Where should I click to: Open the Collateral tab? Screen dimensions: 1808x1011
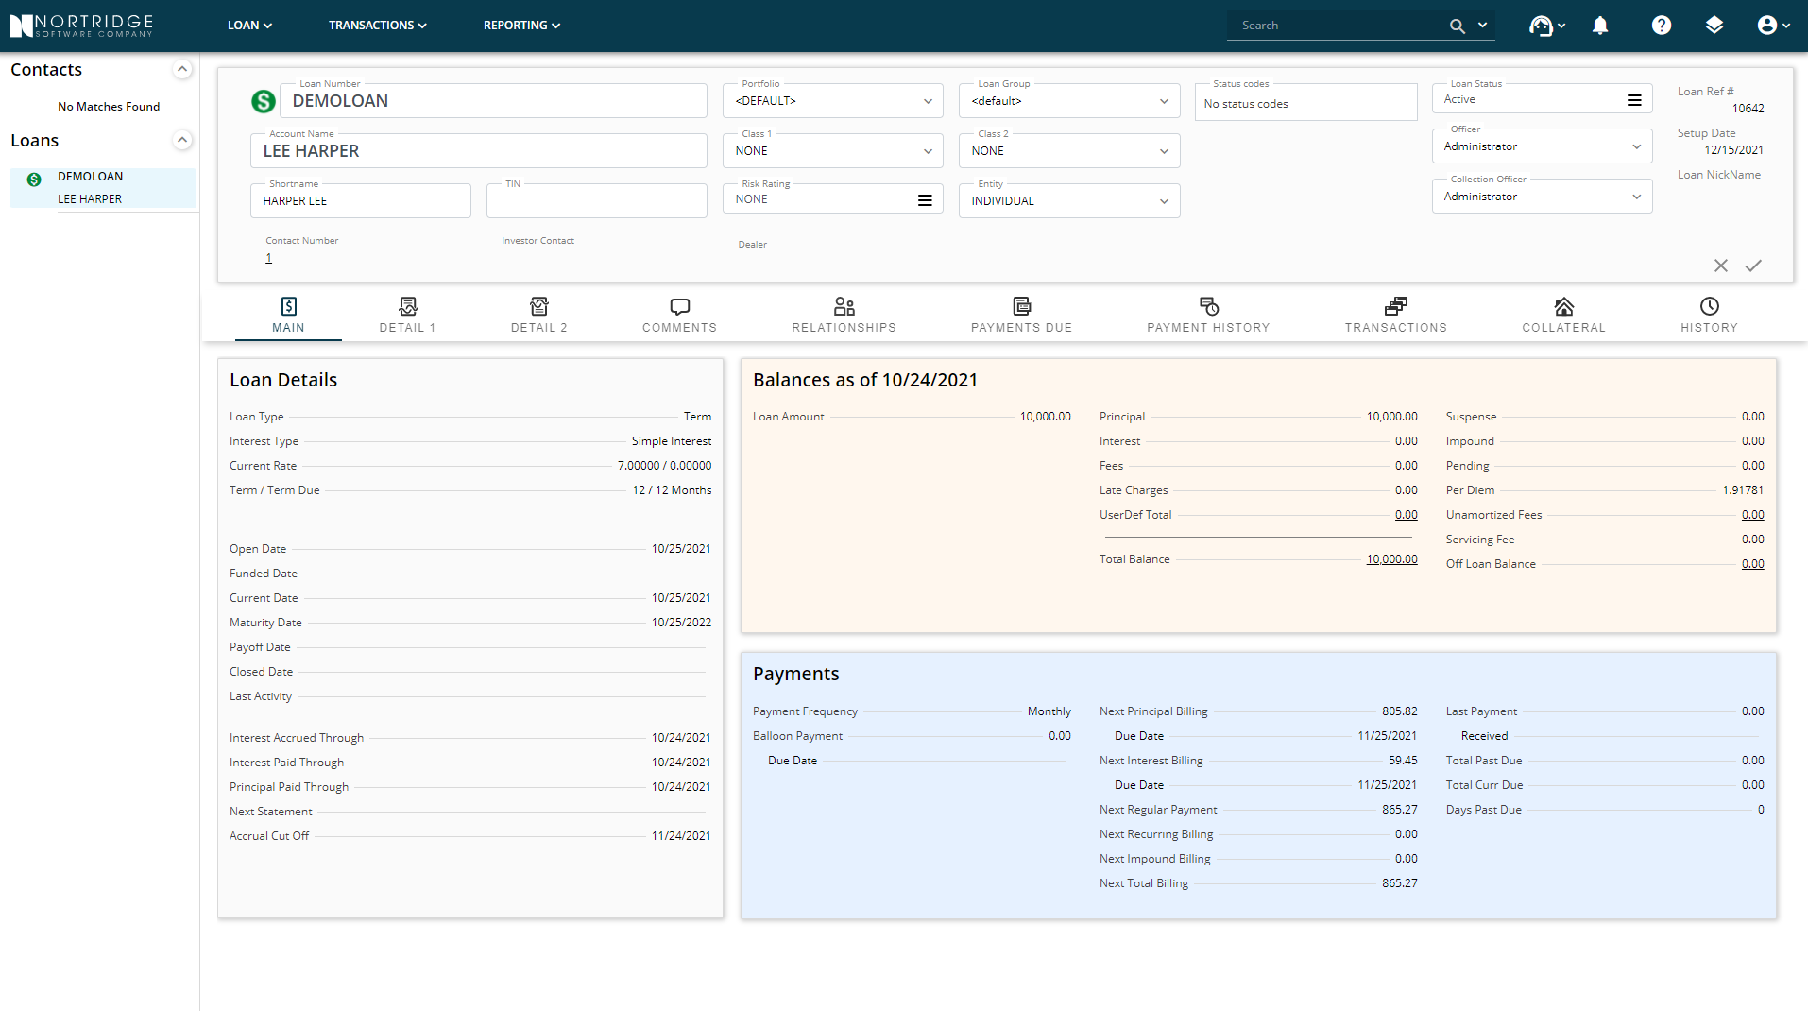[1563, 316]
